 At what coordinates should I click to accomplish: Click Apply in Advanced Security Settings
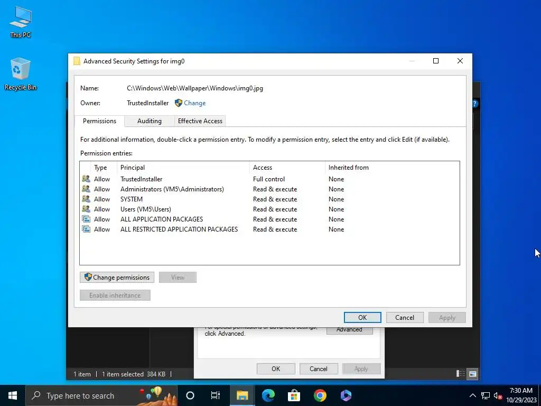(447, 317)
